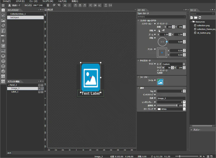Open the 言語(L) menu
Screen dimensions: 216x158
point(75,1)
